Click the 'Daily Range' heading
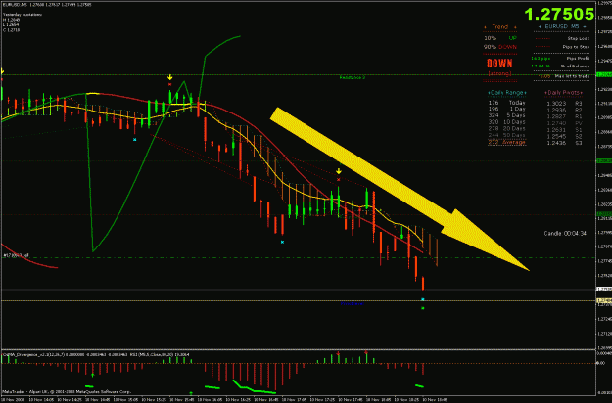The width and height of the screenshot is (612, 403). (507, 93)
